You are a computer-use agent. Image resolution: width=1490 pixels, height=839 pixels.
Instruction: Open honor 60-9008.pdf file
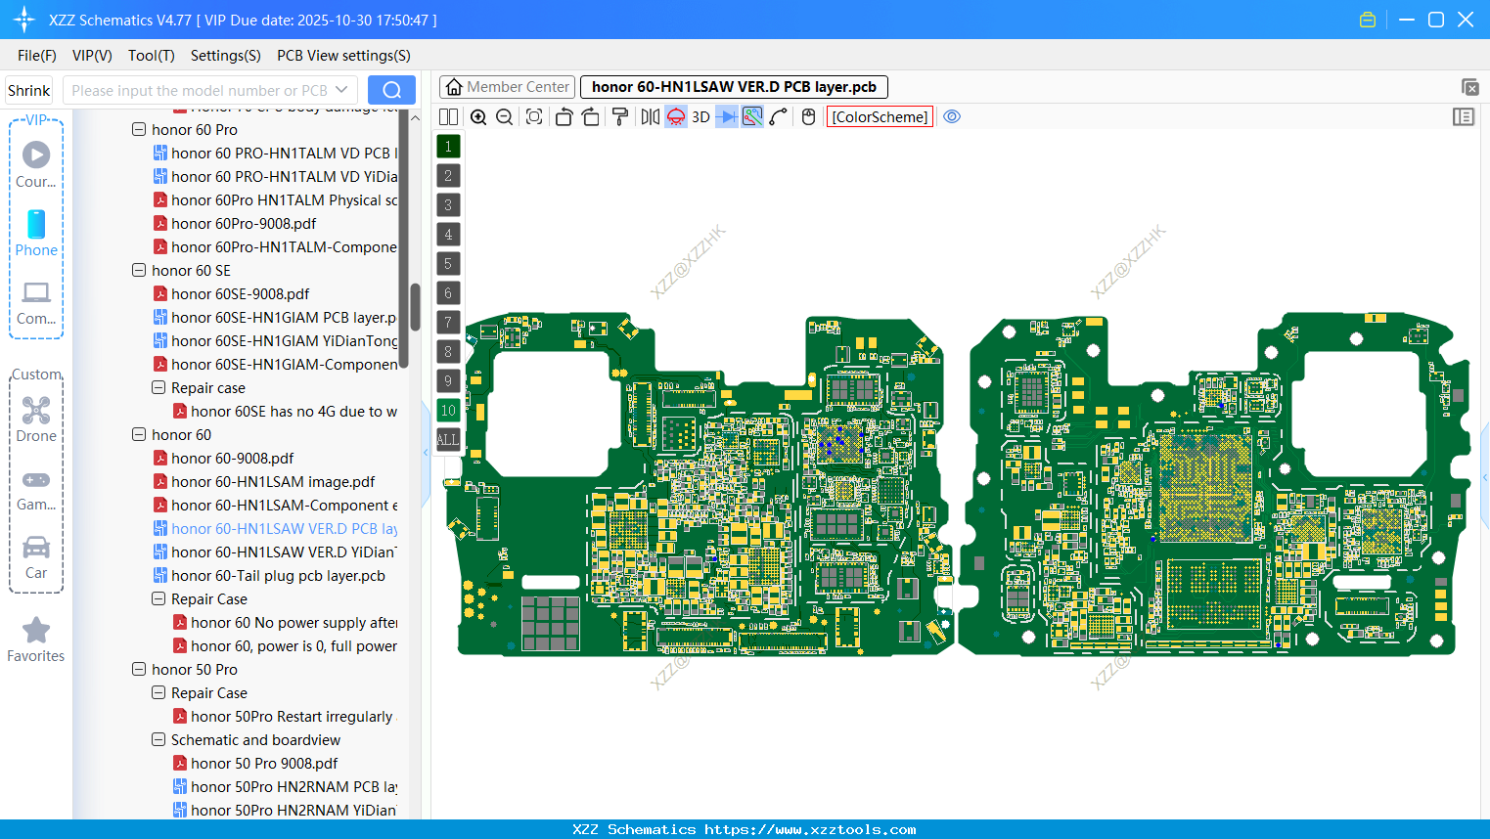[x=233, y=458]
